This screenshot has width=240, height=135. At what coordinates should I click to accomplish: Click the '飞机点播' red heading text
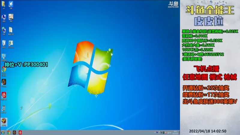(206, 69)
